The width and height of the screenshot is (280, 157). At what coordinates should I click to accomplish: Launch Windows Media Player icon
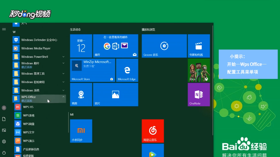click(16, 48)
